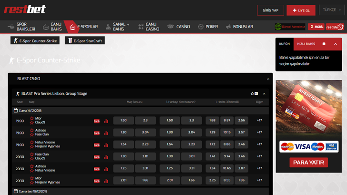Open the Mobil phone badge

click(316, 27)
